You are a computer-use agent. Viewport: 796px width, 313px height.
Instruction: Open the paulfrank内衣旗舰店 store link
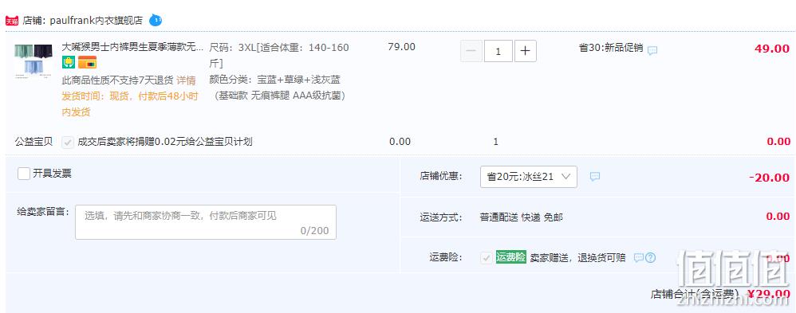[x=96, y=21]
